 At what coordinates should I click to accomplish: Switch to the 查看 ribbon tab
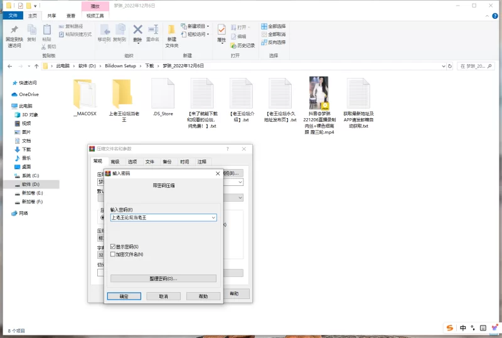click(x=71, y=15)
